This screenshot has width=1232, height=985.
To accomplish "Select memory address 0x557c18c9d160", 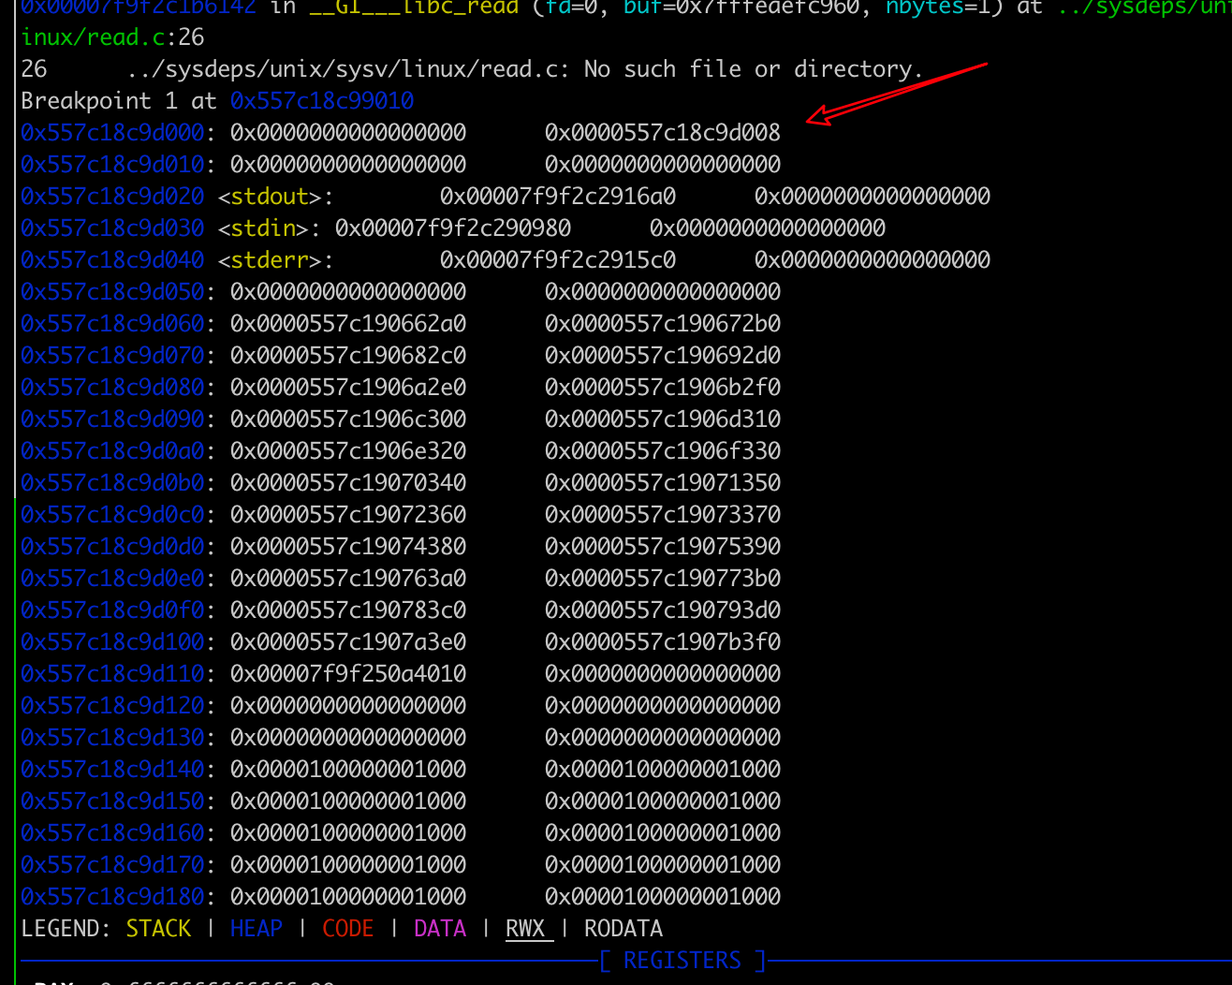I will (112, 833).
